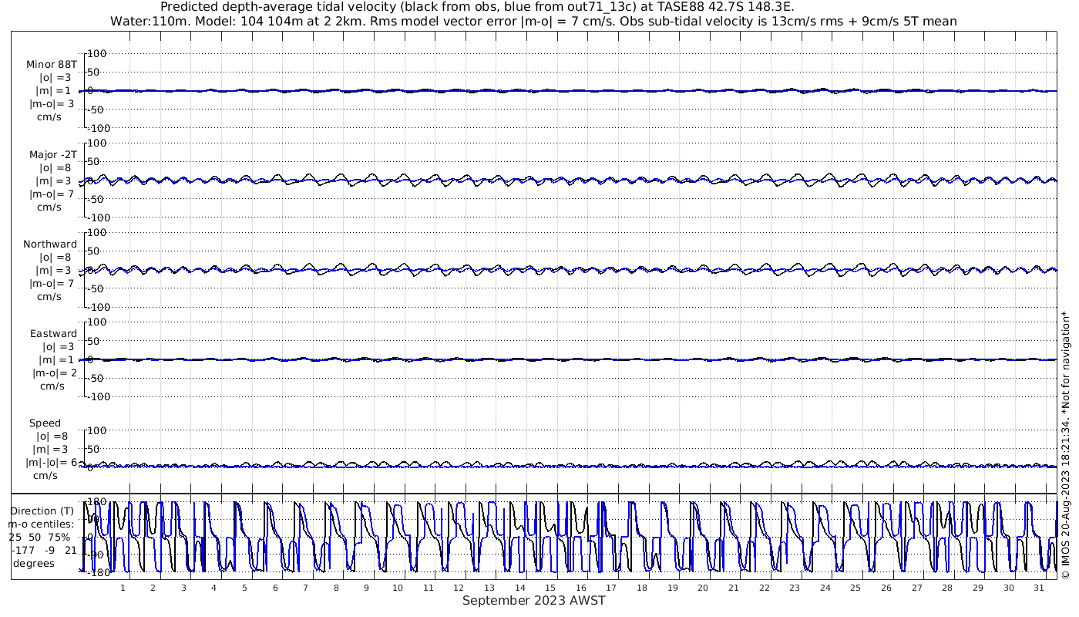Select the 'Eastward' panel label

click(x=54, y=333)
